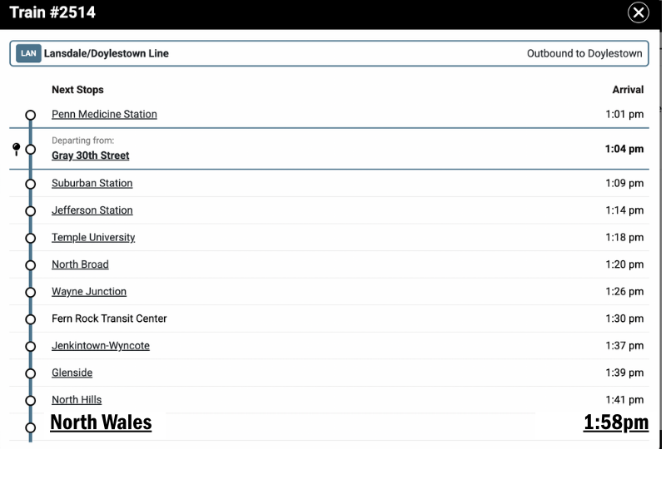Click the train location pin marker
The height and width of the screenshot is (499, 666).
click(x=17, y=149)
